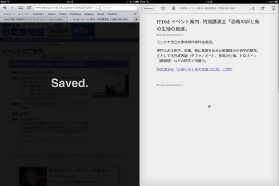Like the article with heart icon
Screen dimensions: 279x186
pyautogui.click(x=163, y=8)
